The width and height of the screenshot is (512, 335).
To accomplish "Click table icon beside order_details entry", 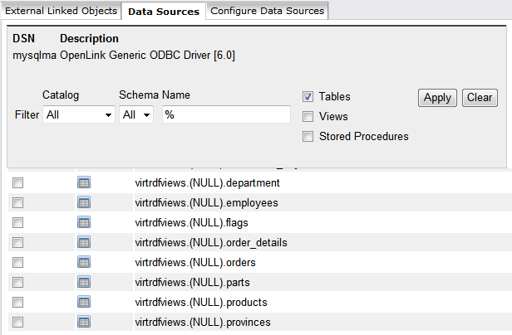I will [83, 242].
